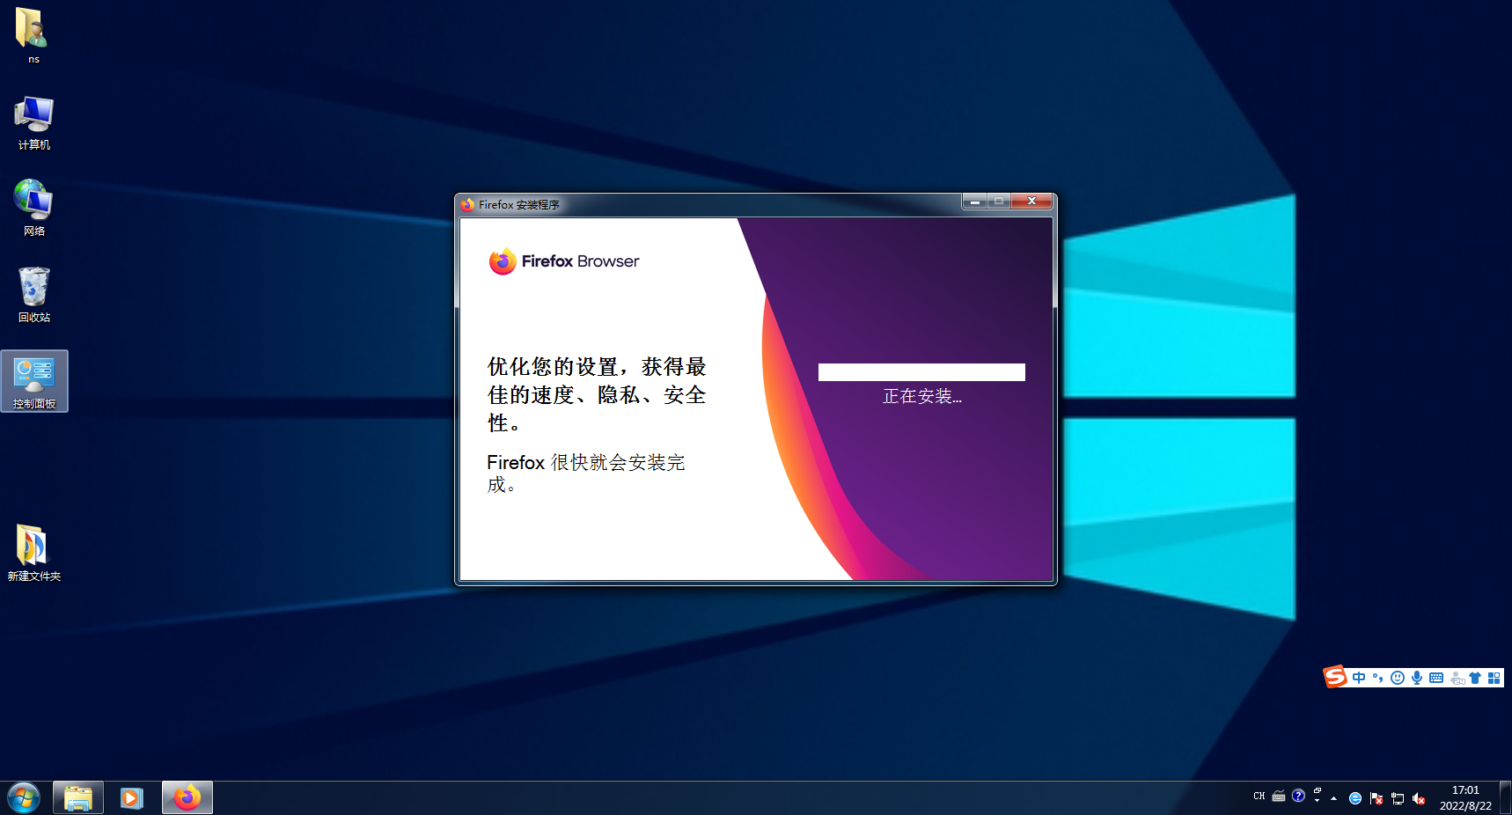Open the 计算机 desktop icon
The image size is (1512, 815).
point(33,122)
